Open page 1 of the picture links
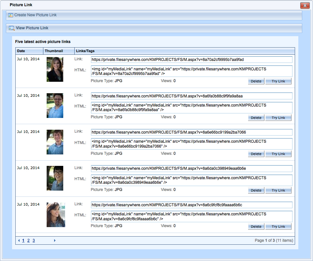Screen dimensions: 313x261 click(23, 240)
